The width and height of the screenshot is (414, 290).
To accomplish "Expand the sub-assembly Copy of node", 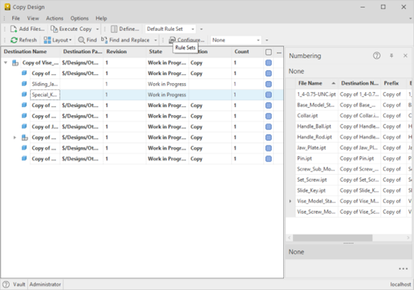I will coord(15,137).
